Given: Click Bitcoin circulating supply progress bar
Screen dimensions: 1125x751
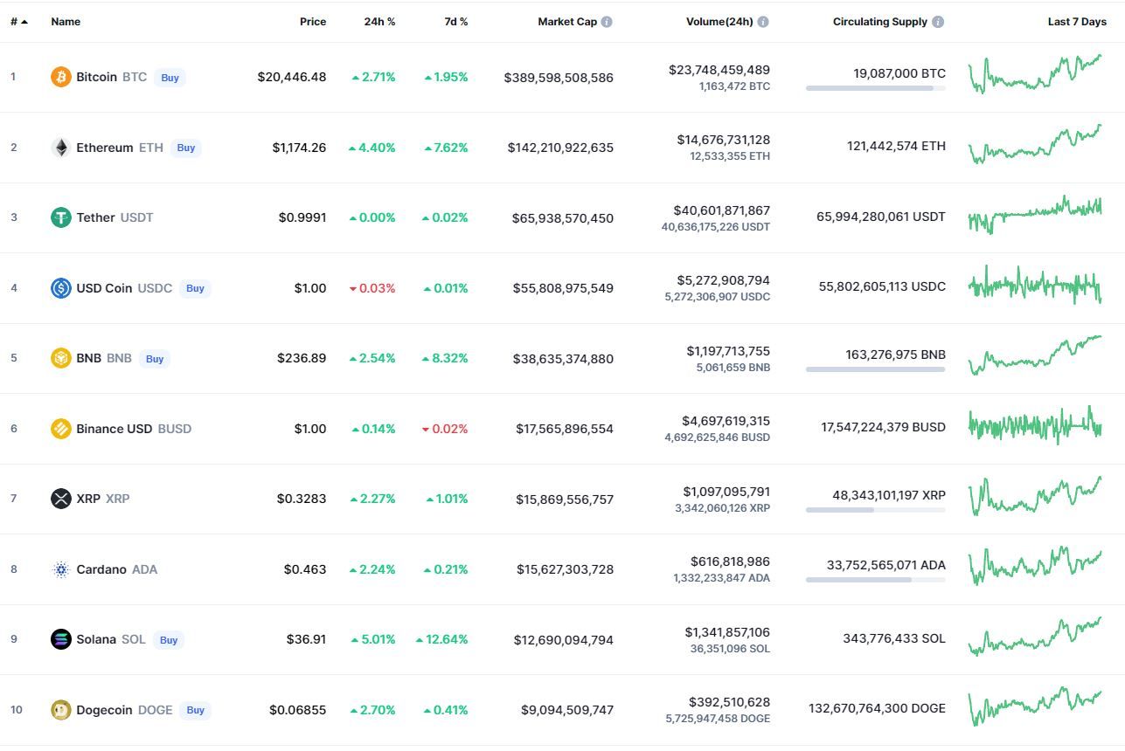Looking at the screenshot, I should [x=876, y=88].
